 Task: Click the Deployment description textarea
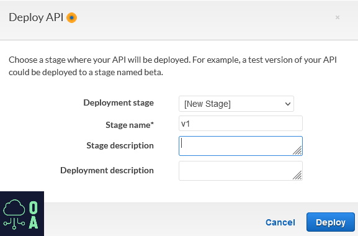pos(240,171)
